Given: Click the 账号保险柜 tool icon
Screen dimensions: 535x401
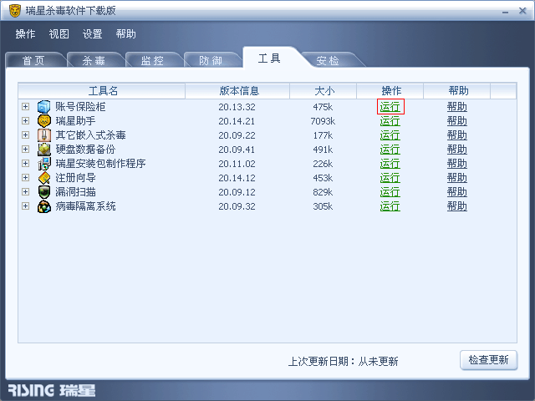Looking at the screenshot, I should [44, 107].
